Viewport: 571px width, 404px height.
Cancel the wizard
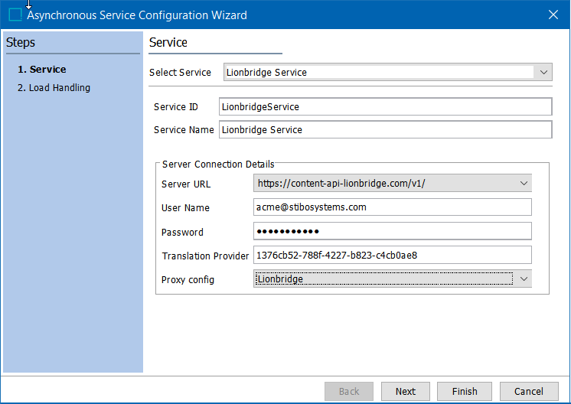point(529,391)
